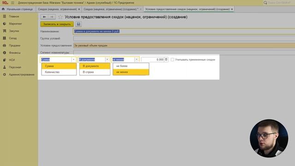Select Количество in the dropdown list
The image size is (295, 166).
pos(59,72)
